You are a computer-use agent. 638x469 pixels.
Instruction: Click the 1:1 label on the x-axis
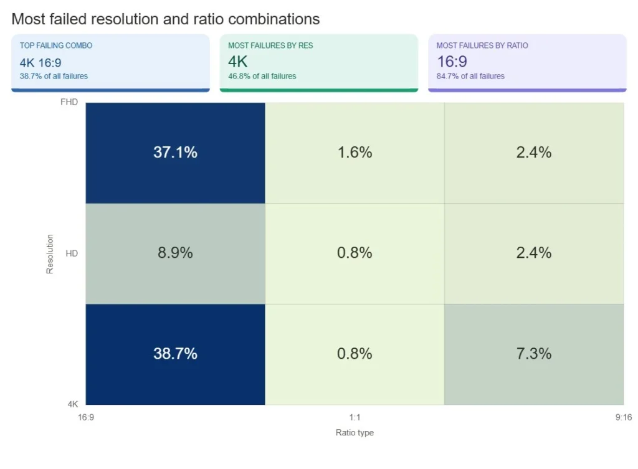[355, 417]
